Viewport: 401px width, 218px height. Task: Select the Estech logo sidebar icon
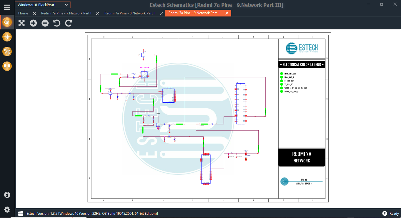(7, 22)
